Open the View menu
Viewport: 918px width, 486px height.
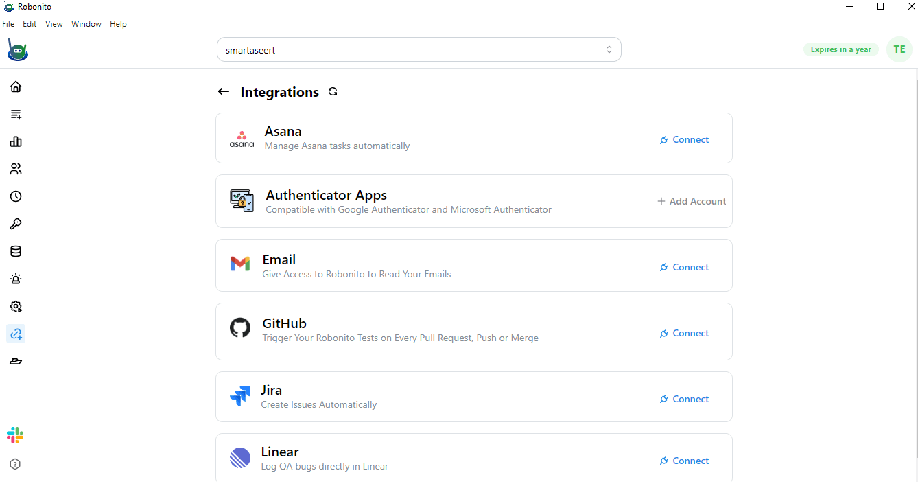point(54,24)
